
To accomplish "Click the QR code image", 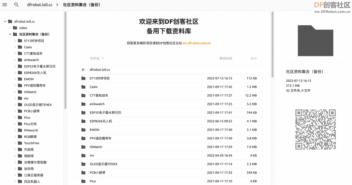I will [x=315, y=129].
